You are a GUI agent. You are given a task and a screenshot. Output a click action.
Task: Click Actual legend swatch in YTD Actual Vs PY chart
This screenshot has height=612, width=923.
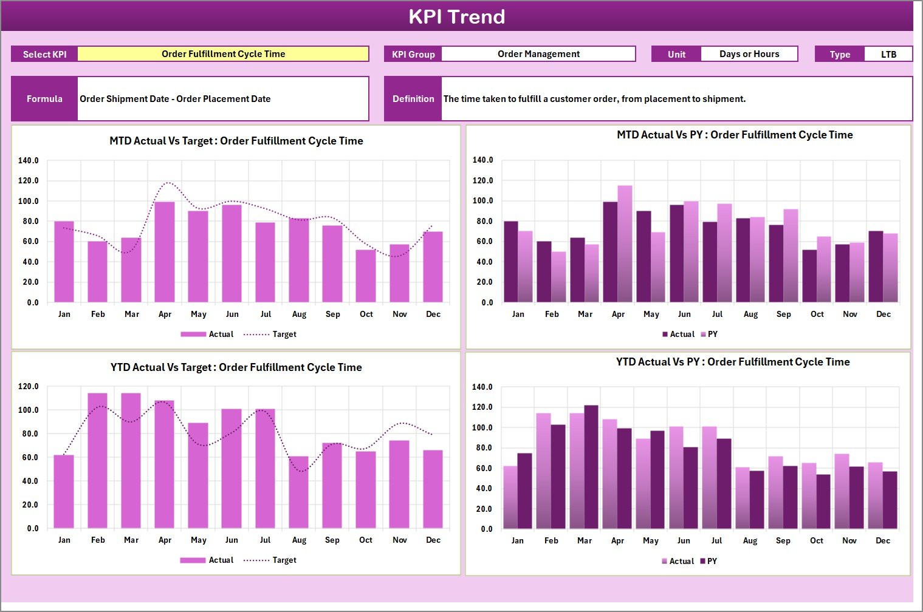[x=665, y=562]
